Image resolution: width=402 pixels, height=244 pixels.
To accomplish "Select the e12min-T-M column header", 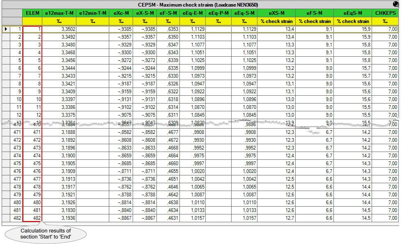I will coord(93,13).
